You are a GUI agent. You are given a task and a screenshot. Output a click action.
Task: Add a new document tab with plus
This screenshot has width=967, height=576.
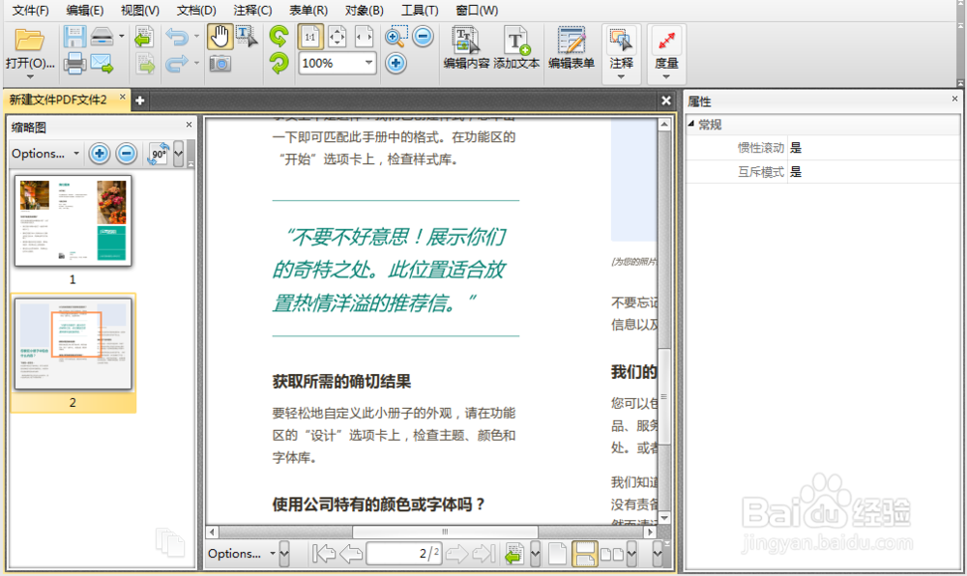[x=140, y=101]
